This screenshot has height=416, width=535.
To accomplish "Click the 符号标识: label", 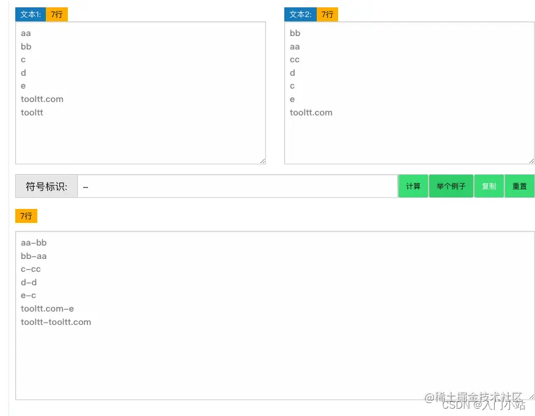I will pos(46,186).
